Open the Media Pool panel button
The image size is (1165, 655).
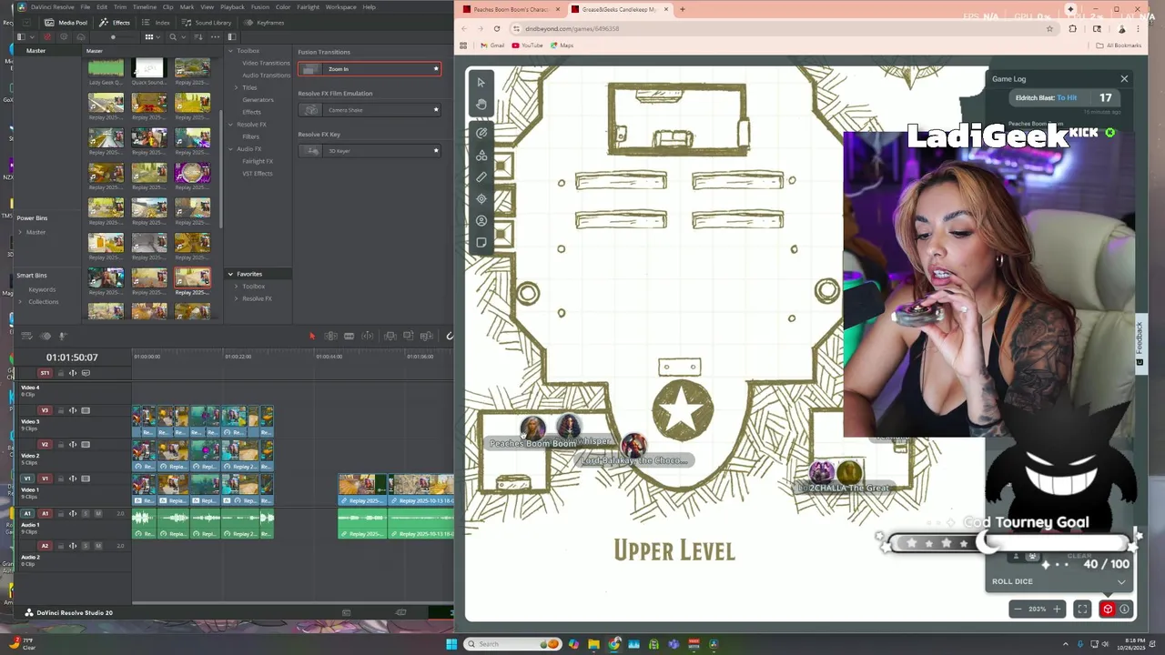click(66, 22)
